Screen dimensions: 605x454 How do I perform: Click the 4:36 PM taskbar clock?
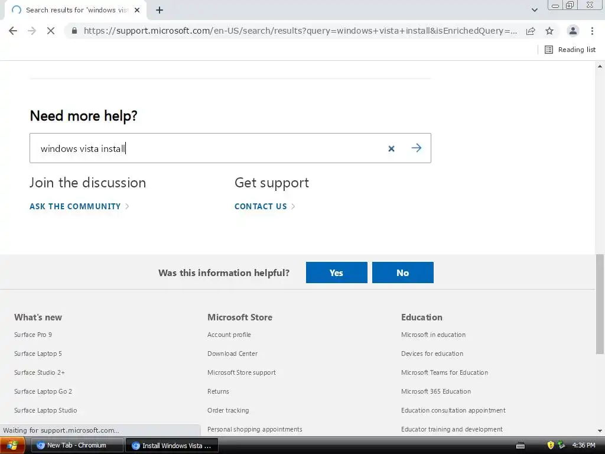coord(584,446)
